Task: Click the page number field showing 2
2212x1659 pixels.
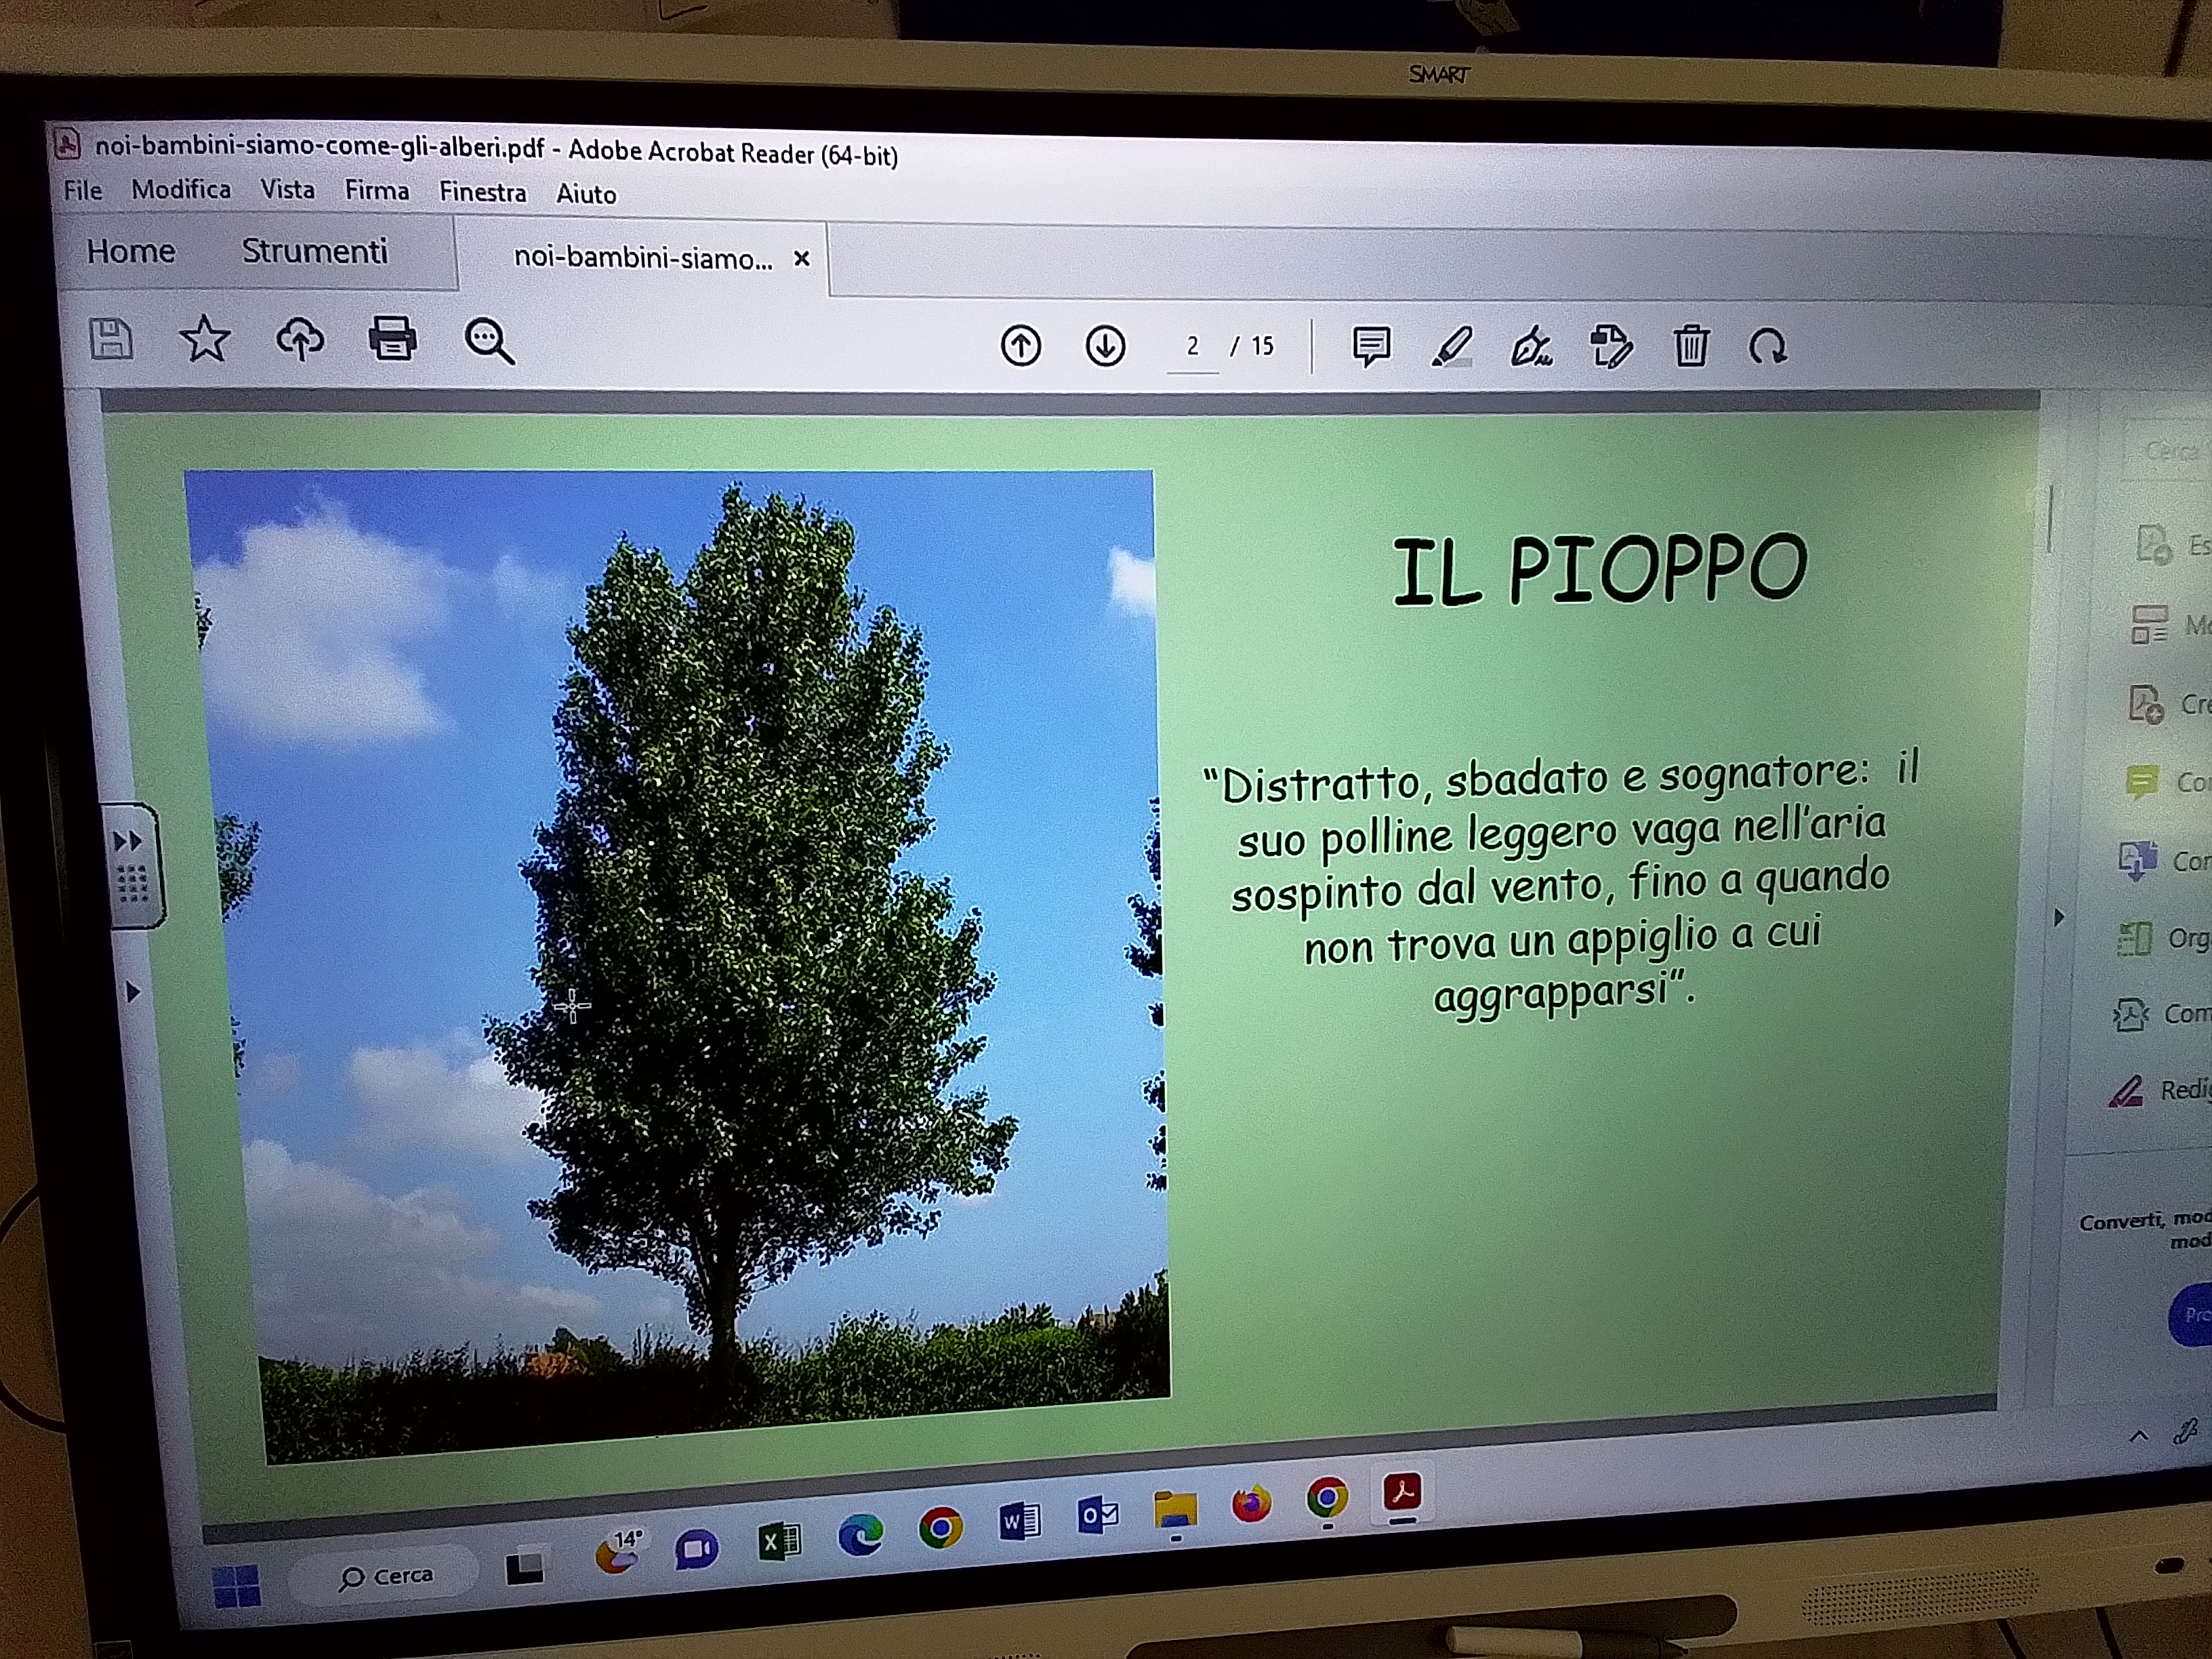Action: pos(1192,346)
